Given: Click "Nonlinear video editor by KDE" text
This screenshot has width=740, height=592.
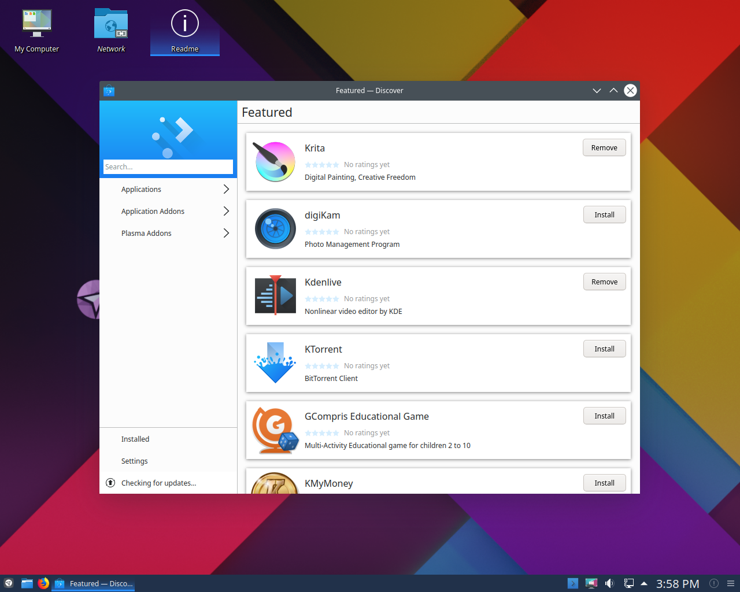Looking at the screenshot, I should pyautogui.click(x=353, y=312).
